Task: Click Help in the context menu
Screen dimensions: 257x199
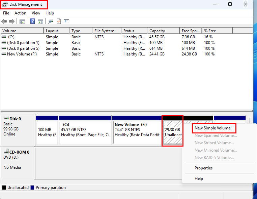Action: click(x=199, y=178)
